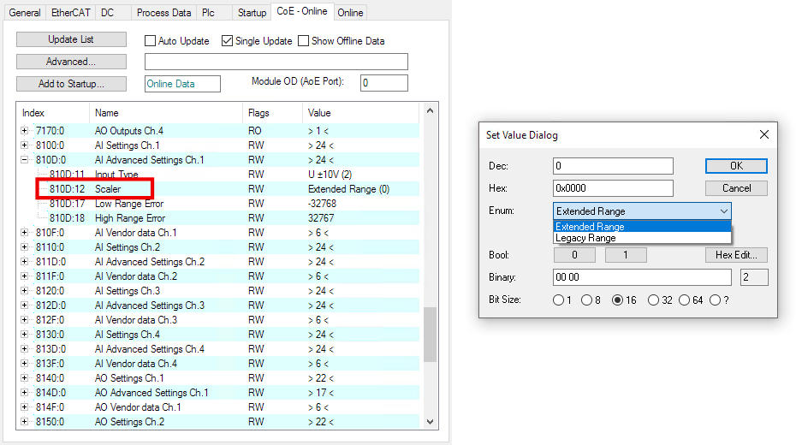Open the General tab
This screenshot has width=796, height=445.
[x=25, y=13]
